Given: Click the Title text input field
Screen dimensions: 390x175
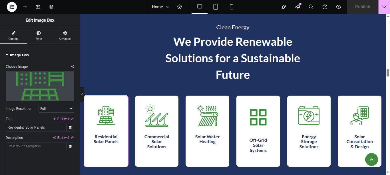Looking at the screenshot, I should point(36,127).
